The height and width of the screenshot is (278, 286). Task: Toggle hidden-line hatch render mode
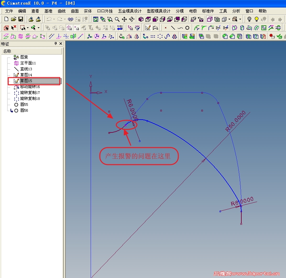[x=217, y=19]
